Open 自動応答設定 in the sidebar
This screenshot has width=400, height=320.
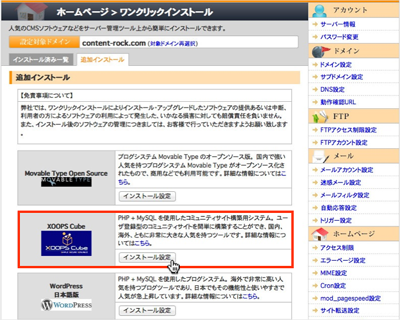pyautogui.click(x=339, y=208)
